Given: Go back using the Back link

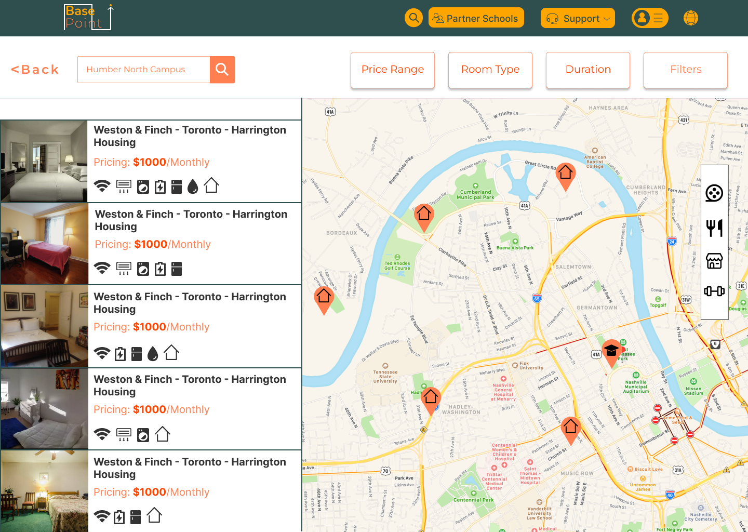Looking at the screenshot, I should (x=34, y=69).
